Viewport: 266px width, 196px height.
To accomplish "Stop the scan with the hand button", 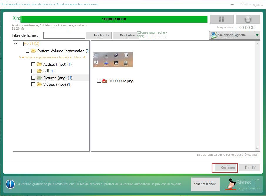I will point(248,19).
